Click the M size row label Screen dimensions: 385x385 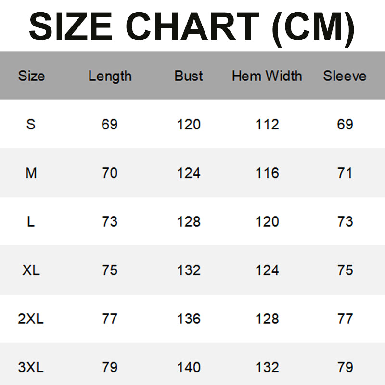click(31, 173)
